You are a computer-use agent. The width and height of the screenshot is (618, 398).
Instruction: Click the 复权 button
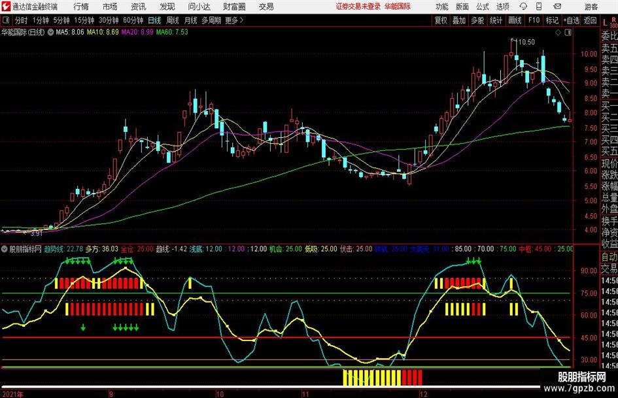pos(441,20)
